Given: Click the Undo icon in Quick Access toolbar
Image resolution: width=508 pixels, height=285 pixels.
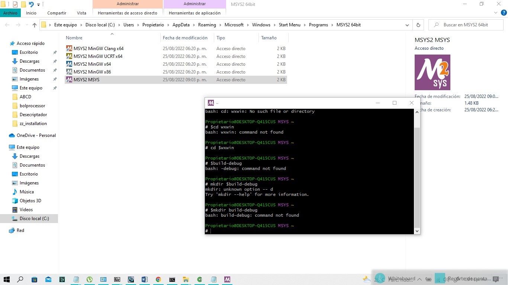Looking at the screenshot, I should point(31,4).
